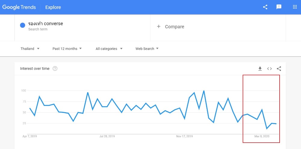Click the blue search term color dot
This screenshot has width=301, height=149.
[23, 25]
